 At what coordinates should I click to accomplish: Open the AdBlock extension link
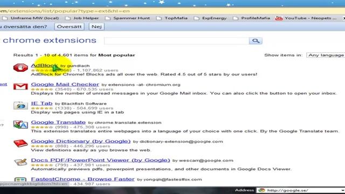(x=44, y=66)
